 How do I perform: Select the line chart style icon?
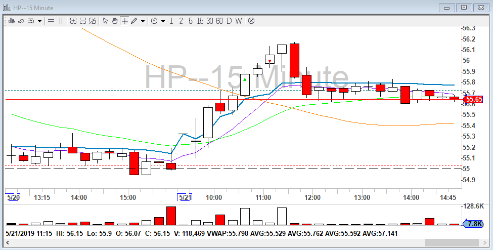click(x=21, y=21)
